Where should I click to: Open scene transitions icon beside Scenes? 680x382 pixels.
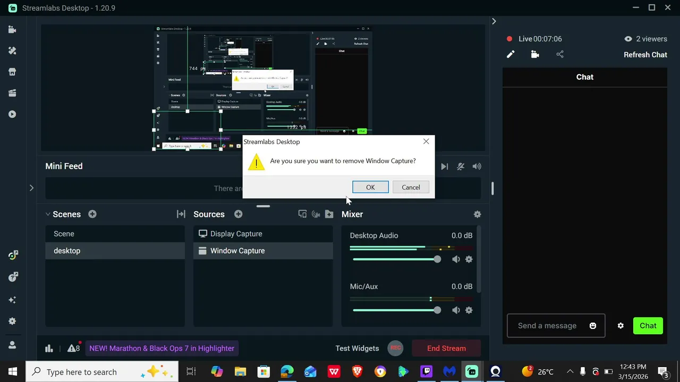point(181,214)
